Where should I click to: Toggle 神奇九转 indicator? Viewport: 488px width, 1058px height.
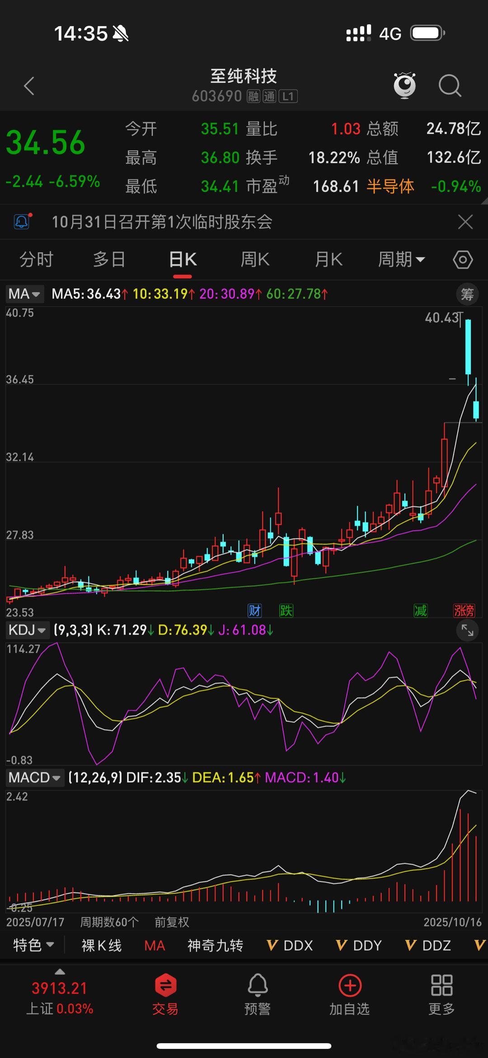pyautogui.click(x=216, y=945)
